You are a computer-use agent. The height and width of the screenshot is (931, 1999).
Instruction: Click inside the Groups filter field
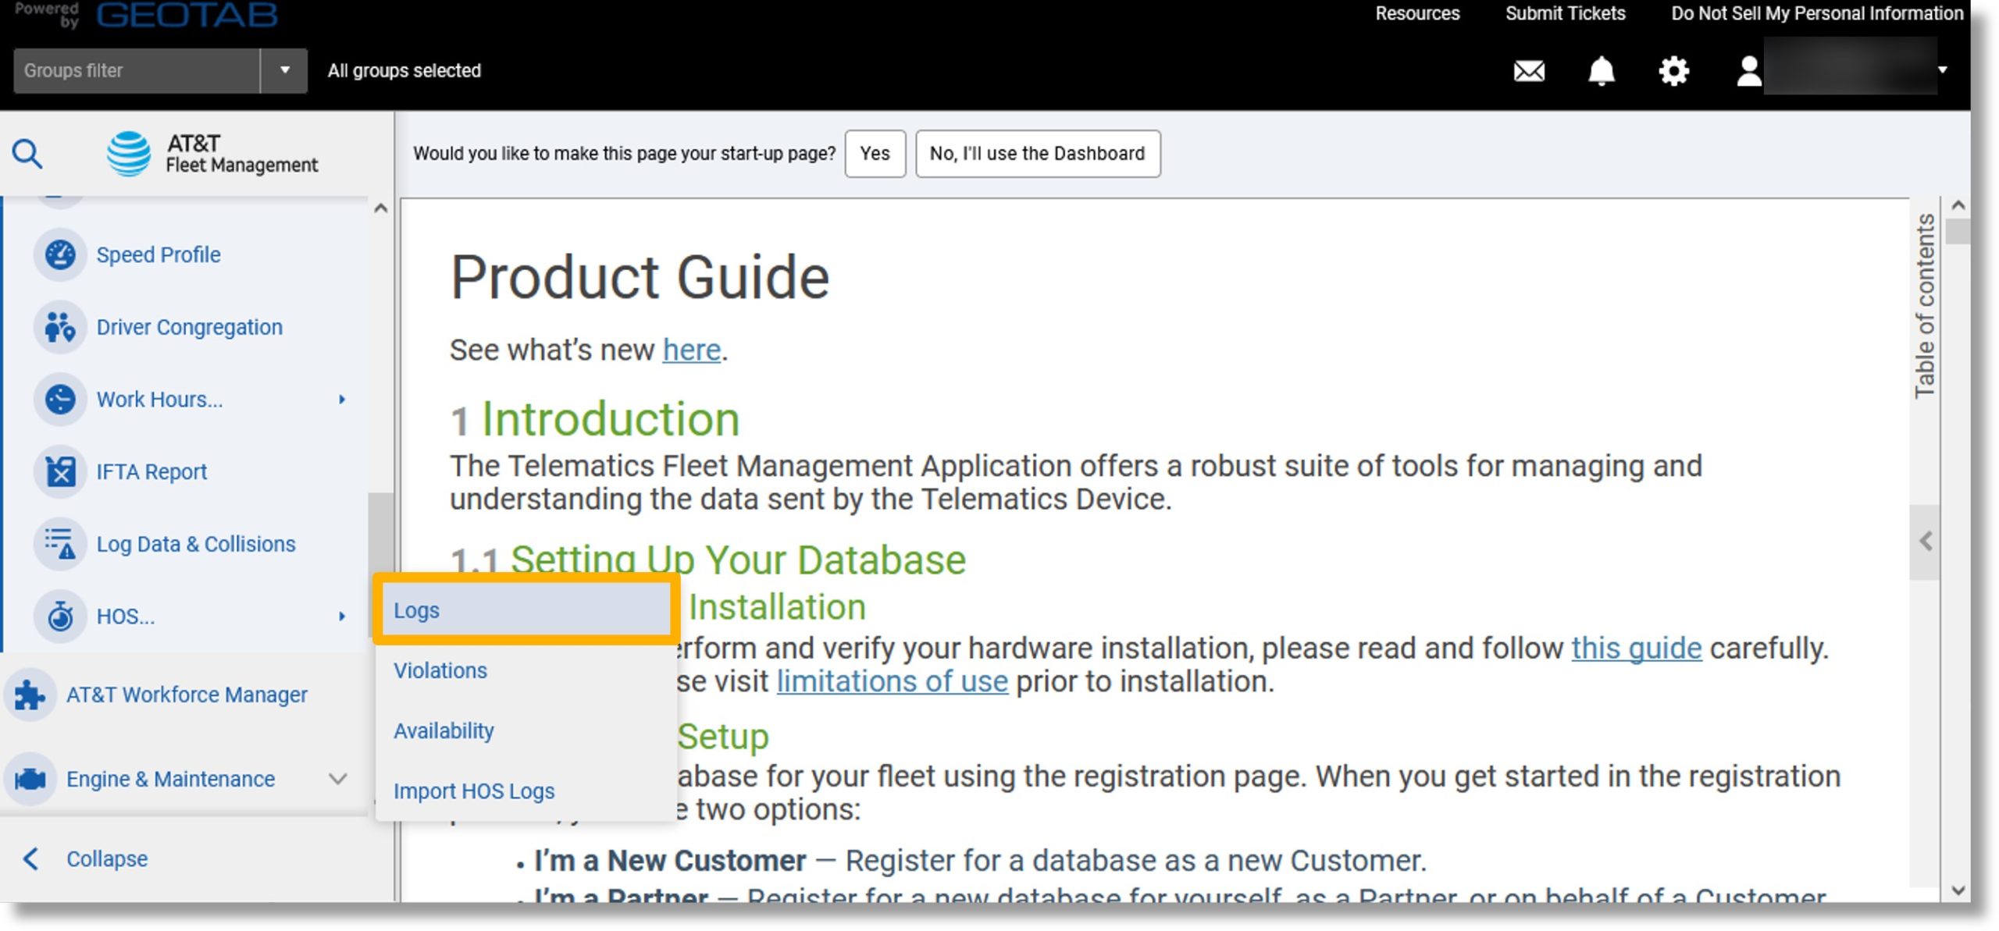[137, 70]
